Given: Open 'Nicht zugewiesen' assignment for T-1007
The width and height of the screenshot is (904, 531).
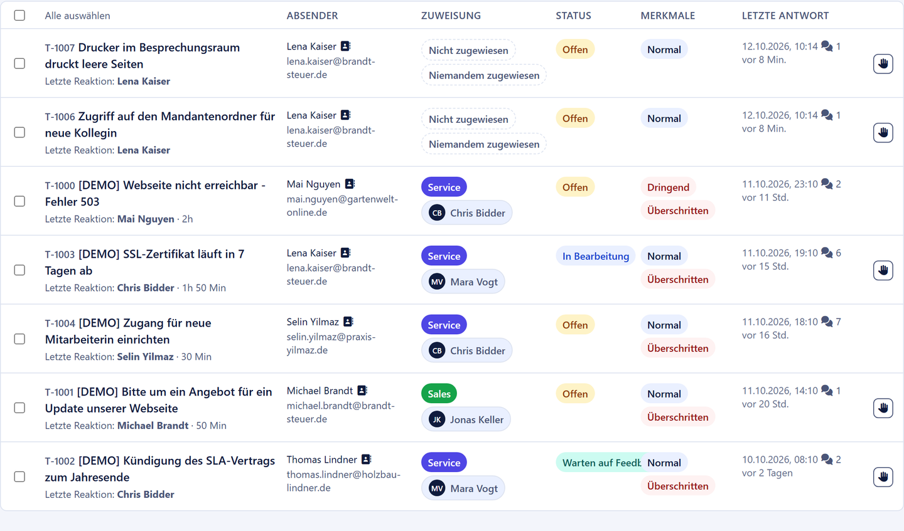Looking at the screenshot, I should click(x=468, y=50).
